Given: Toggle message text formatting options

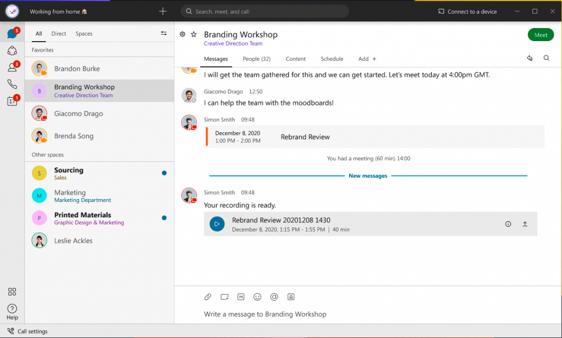Looking at the screenshot, I should pyautogui.click(x=240, y=296).
